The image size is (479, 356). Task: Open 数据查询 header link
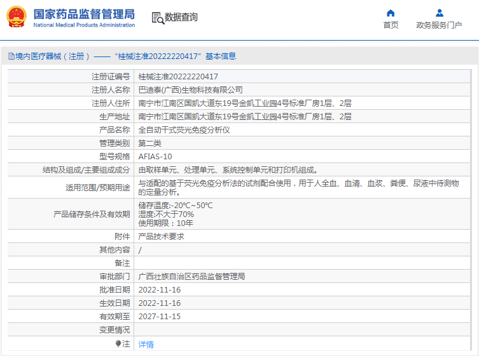[x=181, y=17]
